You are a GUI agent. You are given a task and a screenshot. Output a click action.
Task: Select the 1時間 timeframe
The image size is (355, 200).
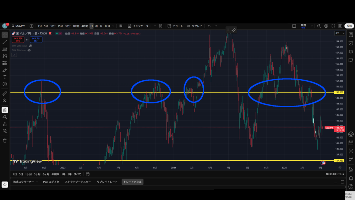pyautogui.click(x=76, y=26)
